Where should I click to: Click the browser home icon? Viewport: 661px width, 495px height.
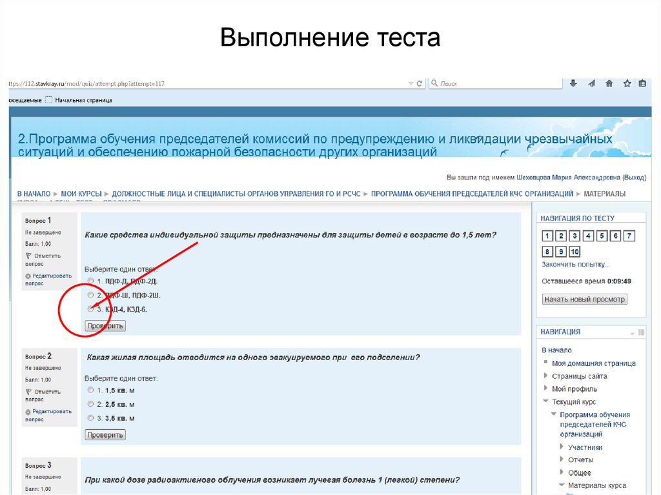(x=608, y=83)
